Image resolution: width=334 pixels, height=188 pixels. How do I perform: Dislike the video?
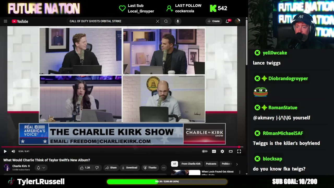click(x=97, y=168)
